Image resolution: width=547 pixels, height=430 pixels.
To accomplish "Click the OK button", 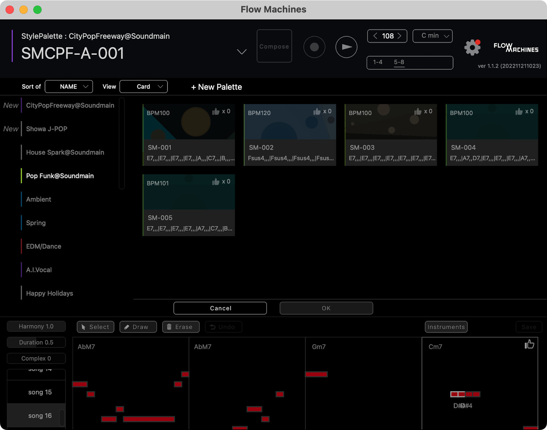I will tap(326, 308).
